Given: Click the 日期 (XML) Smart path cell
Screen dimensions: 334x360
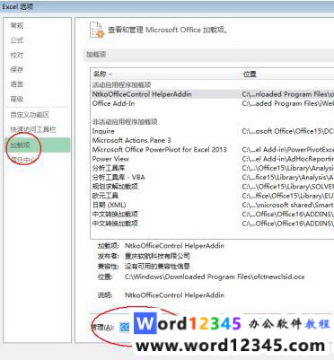Looking at the screenshot, I should pyautogui.click(x=287, y=206).
